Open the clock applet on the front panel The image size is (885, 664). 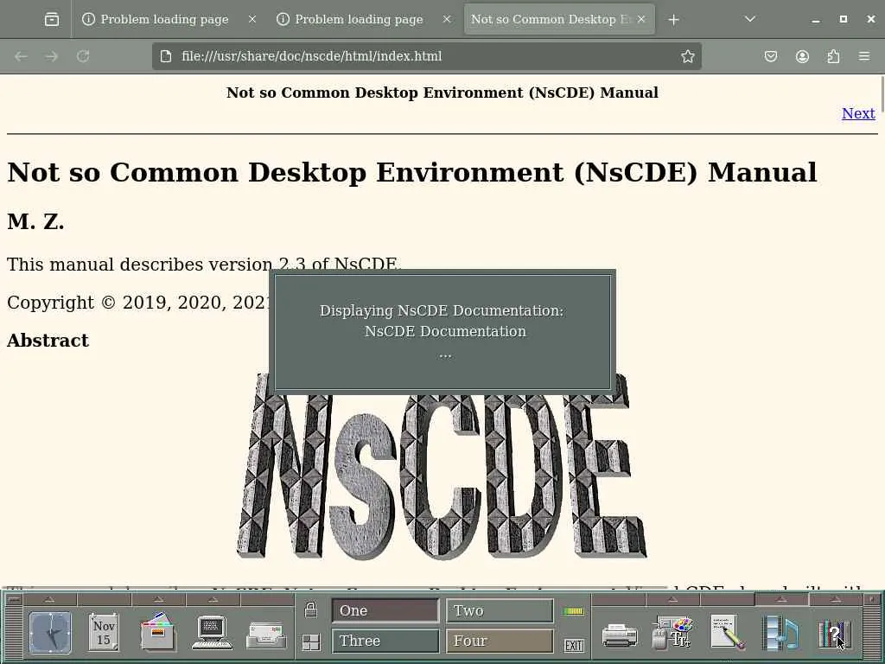[x=50, y=632]
